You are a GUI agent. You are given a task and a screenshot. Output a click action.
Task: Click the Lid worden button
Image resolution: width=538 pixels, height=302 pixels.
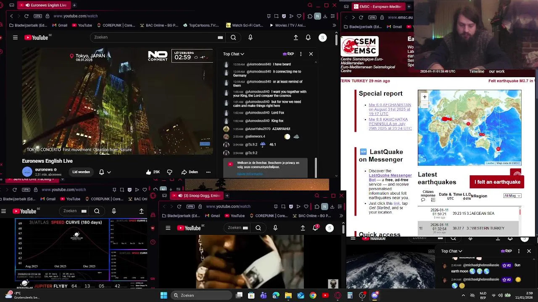click(81, 172)
